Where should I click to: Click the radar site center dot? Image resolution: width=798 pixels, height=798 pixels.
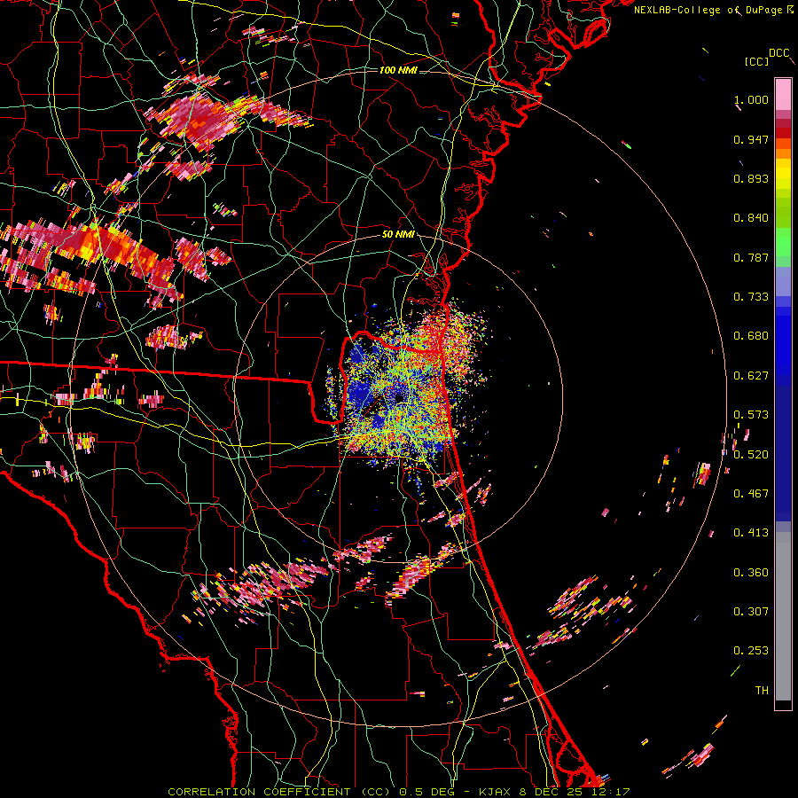point(399,397)
